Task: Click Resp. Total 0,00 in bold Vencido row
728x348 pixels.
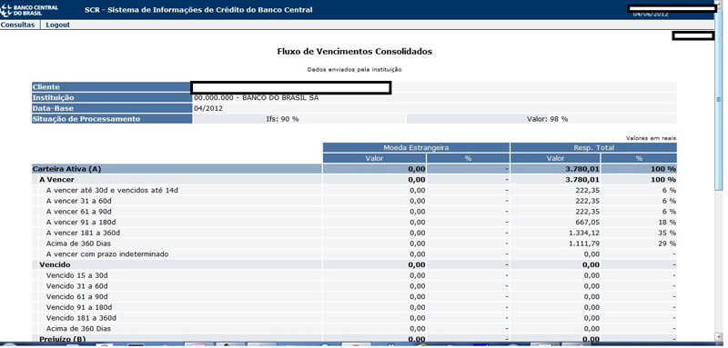Action: coord(591,264)
